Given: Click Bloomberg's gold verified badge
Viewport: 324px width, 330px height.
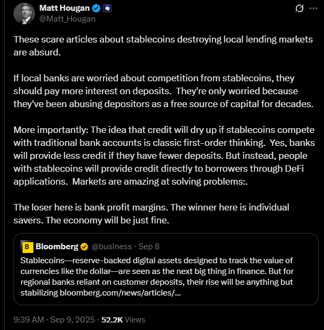Looking at the screenshot, I should pos(84,247).
